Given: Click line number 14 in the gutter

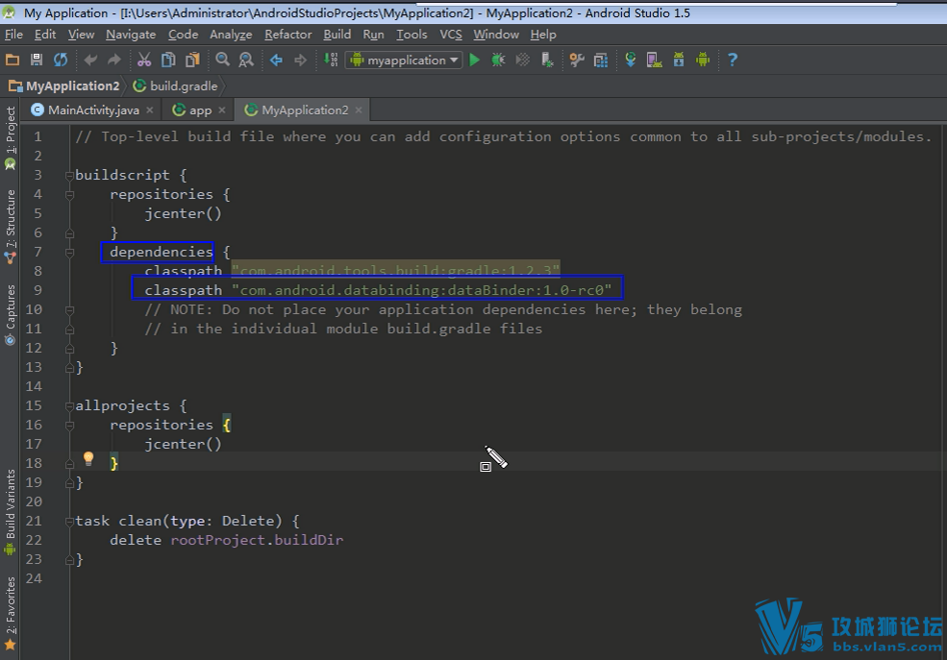Looking at the screenshot, I should point(34,387).
